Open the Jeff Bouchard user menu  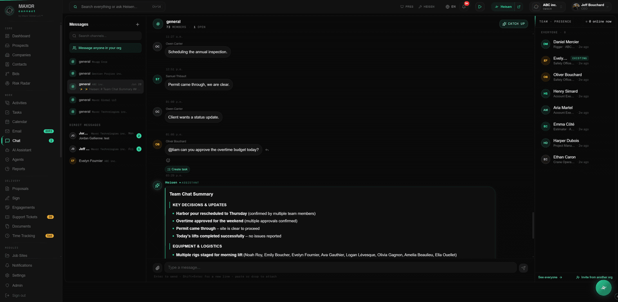pyautogui.click(x=591, y=7)
